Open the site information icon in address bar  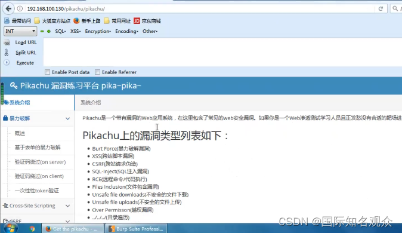(20, 9)
